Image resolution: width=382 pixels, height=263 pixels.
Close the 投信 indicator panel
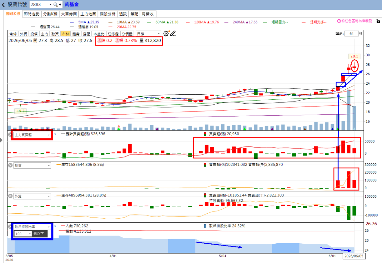pos(10,165)
